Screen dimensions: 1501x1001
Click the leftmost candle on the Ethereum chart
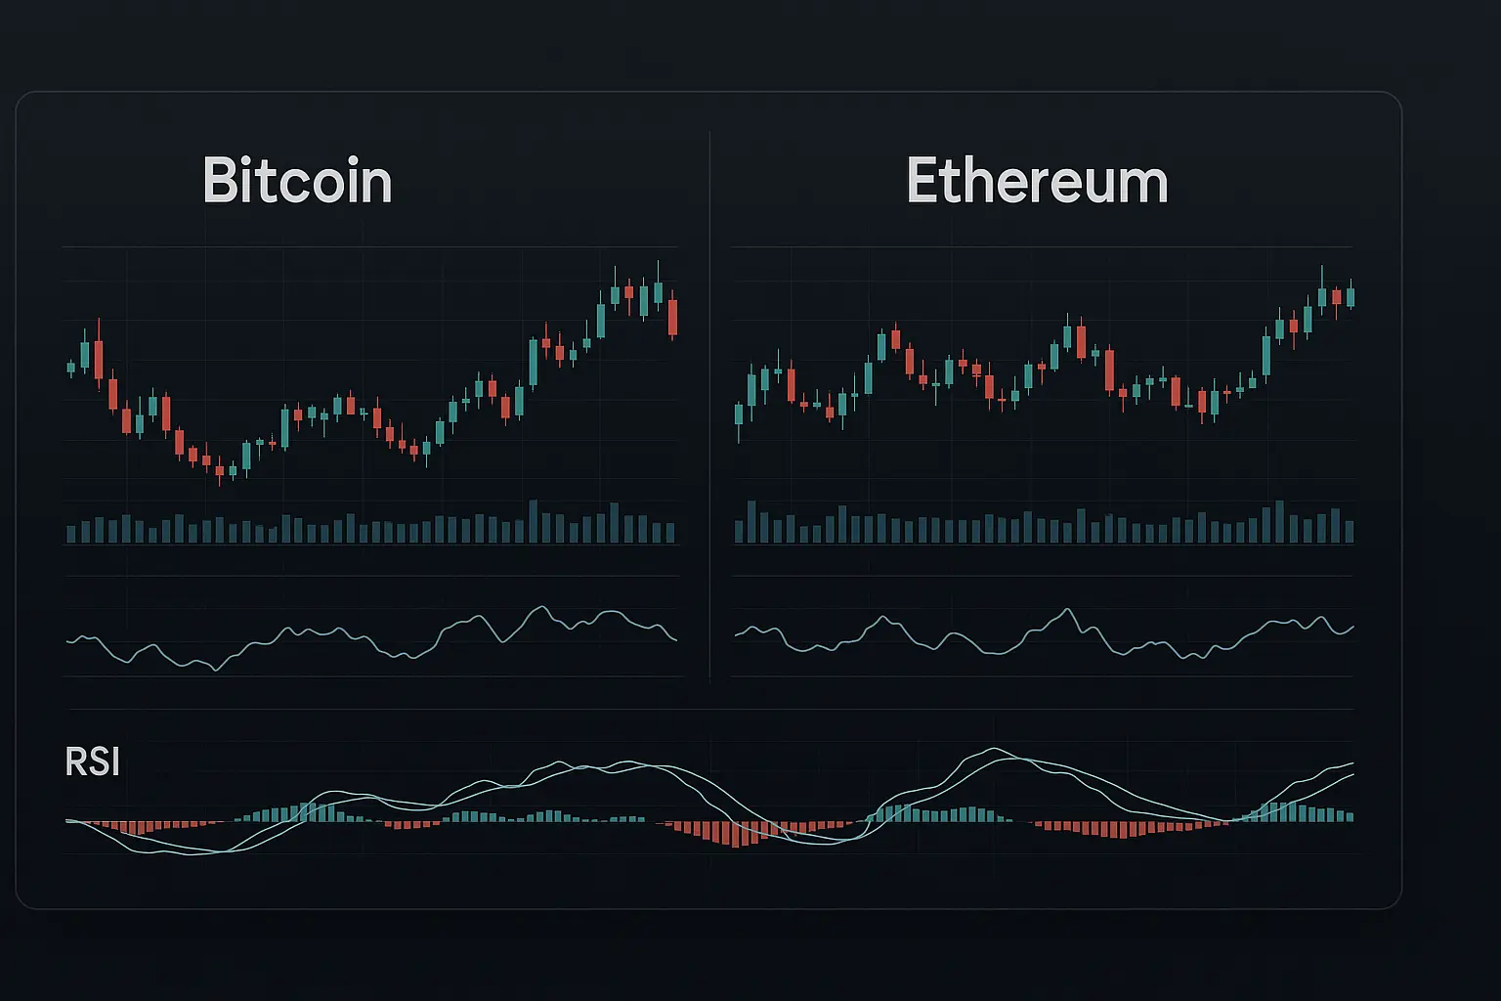[739, 414]
